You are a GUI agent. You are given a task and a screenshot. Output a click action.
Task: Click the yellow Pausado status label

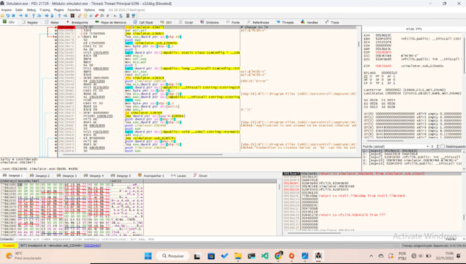click(x=9, y=245)
